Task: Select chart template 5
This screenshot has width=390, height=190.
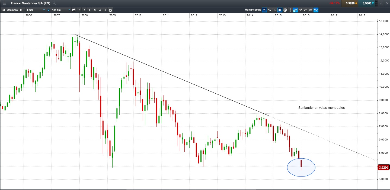Action: pyautogui.click(x=105, y=10)
